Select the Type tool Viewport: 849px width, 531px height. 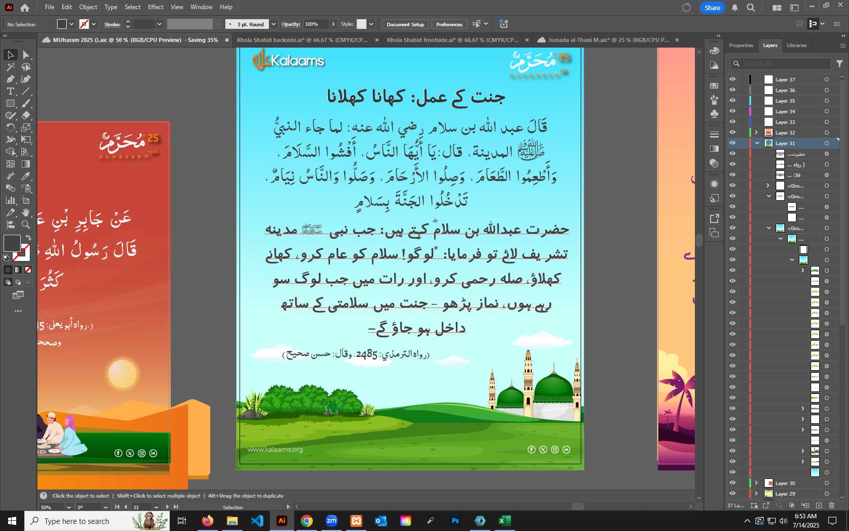(10, 91)
